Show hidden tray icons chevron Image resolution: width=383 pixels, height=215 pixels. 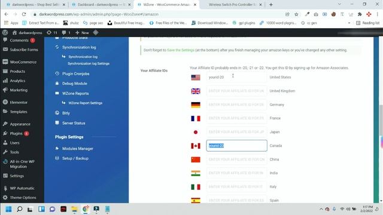[321, 209]
